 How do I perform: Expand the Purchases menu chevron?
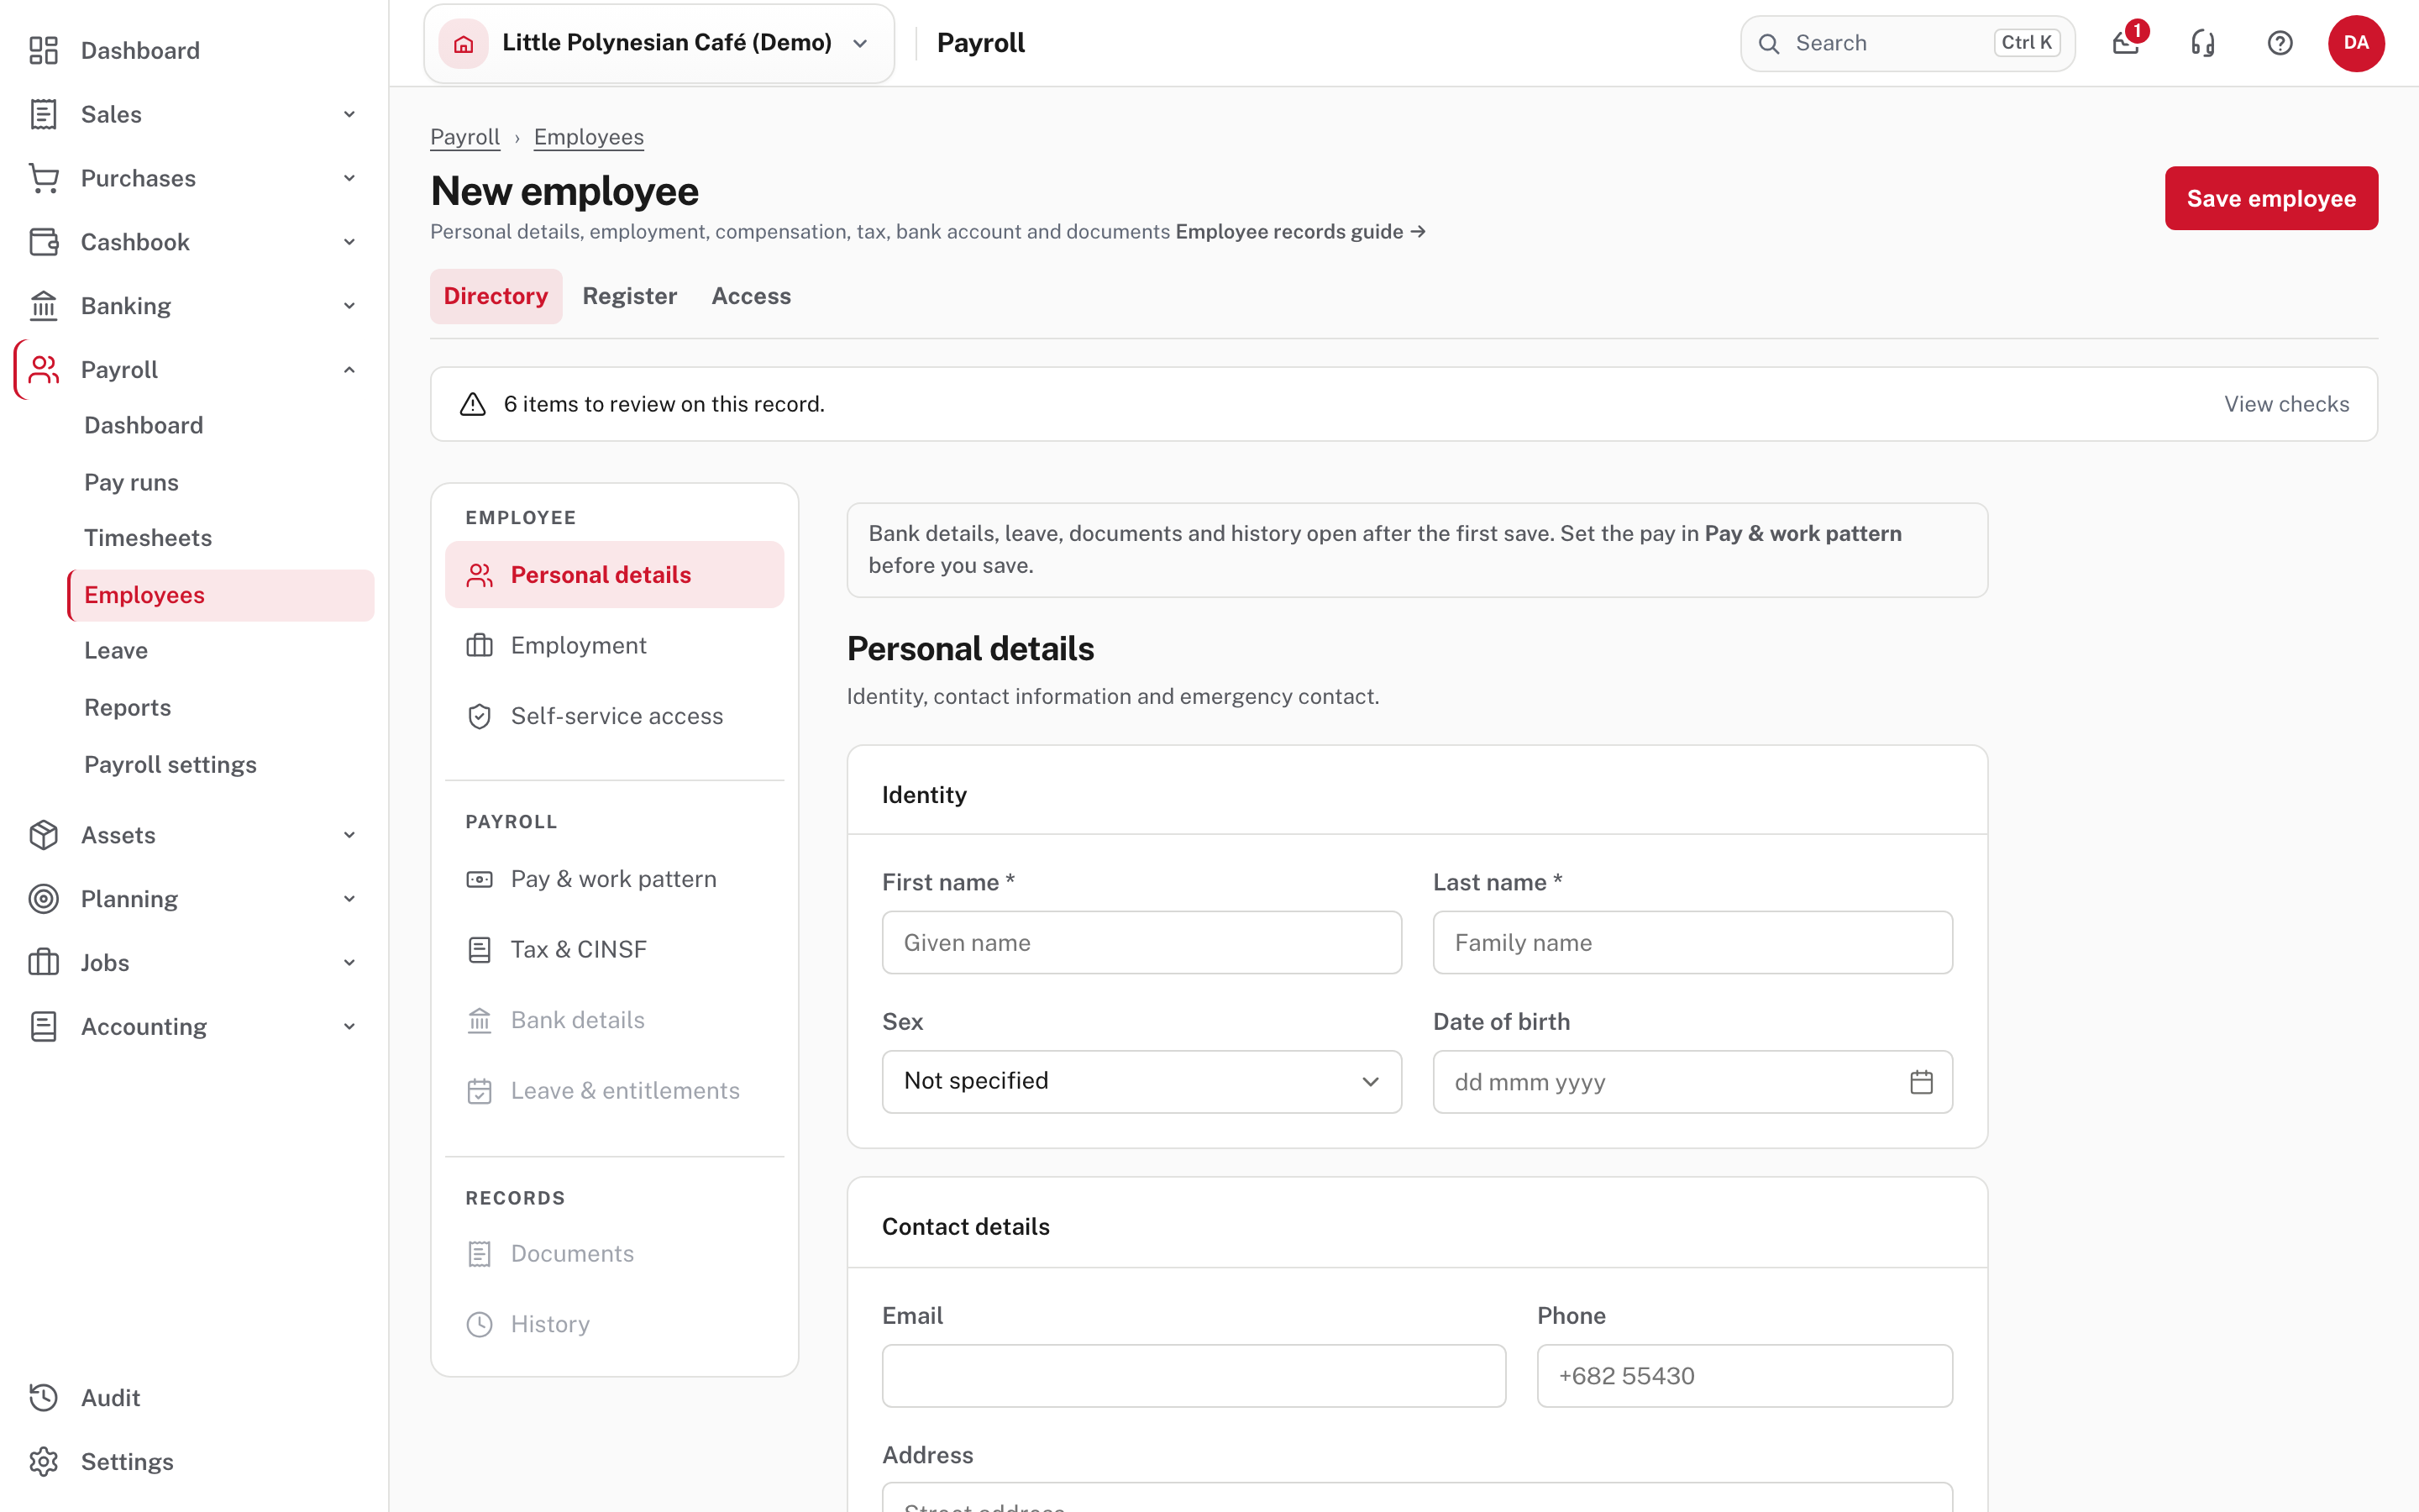[x=349, y=178]
